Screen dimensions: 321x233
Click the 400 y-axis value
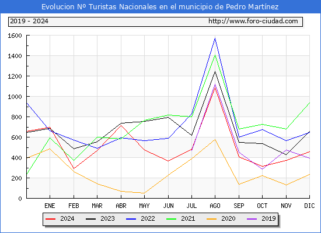click(16, 158)
